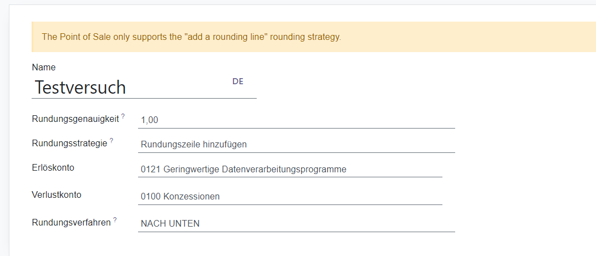The height and width of the screenshot is (256, 596).
Task: Click the yellow Point of Sale warning banner
Action: click(x=444, y=37)
